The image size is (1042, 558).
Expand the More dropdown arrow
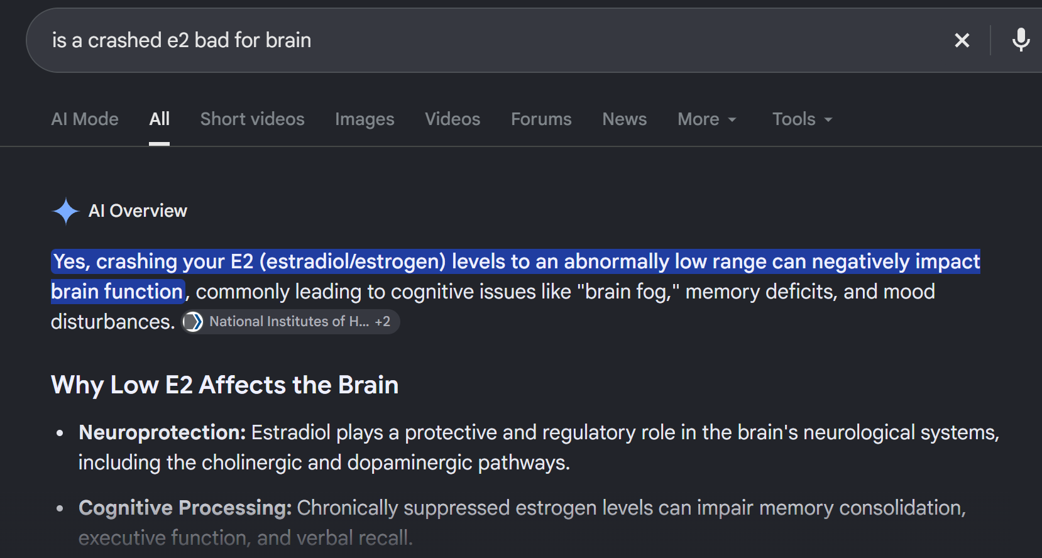pyautogui.click(x=732, y=119)
